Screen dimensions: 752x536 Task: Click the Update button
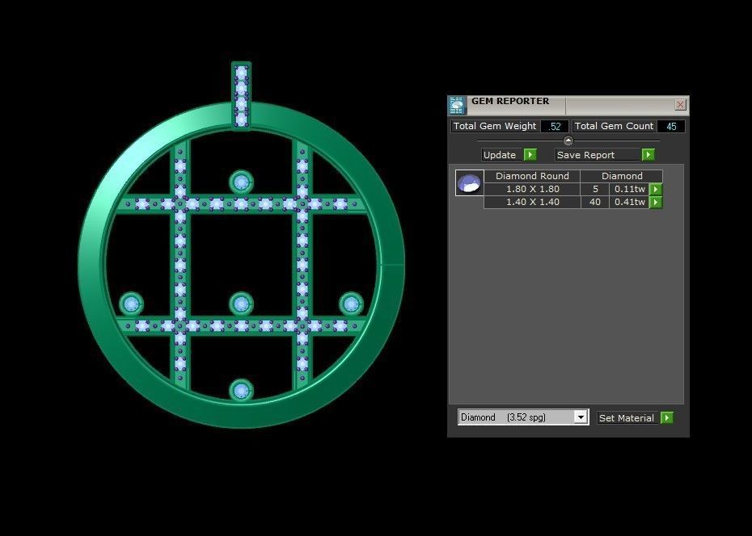pyautogui.click(x=501, y=154)
